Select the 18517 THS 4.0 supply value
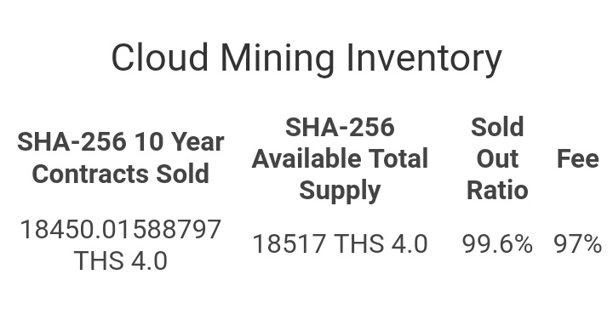The image size is (613, 332). click(340, 244)
